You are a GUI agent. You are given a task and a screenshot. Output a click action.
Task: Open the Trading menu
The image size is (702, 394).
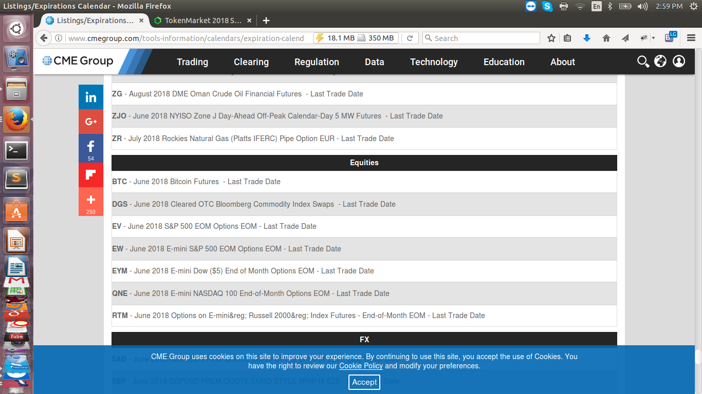[x=192, y=62]
